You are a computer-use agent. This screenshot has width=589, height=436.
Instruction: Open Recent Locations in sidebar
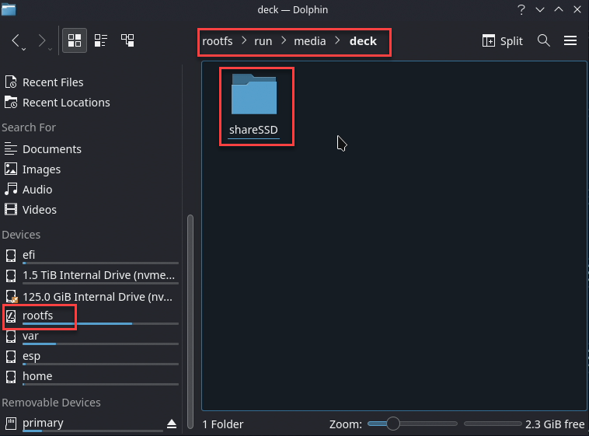click(66, 103)
